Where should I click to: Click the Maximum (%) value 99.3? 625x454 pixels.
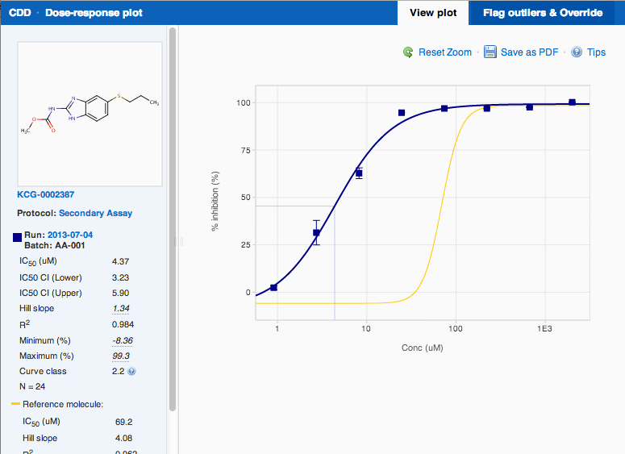point(121,356)
